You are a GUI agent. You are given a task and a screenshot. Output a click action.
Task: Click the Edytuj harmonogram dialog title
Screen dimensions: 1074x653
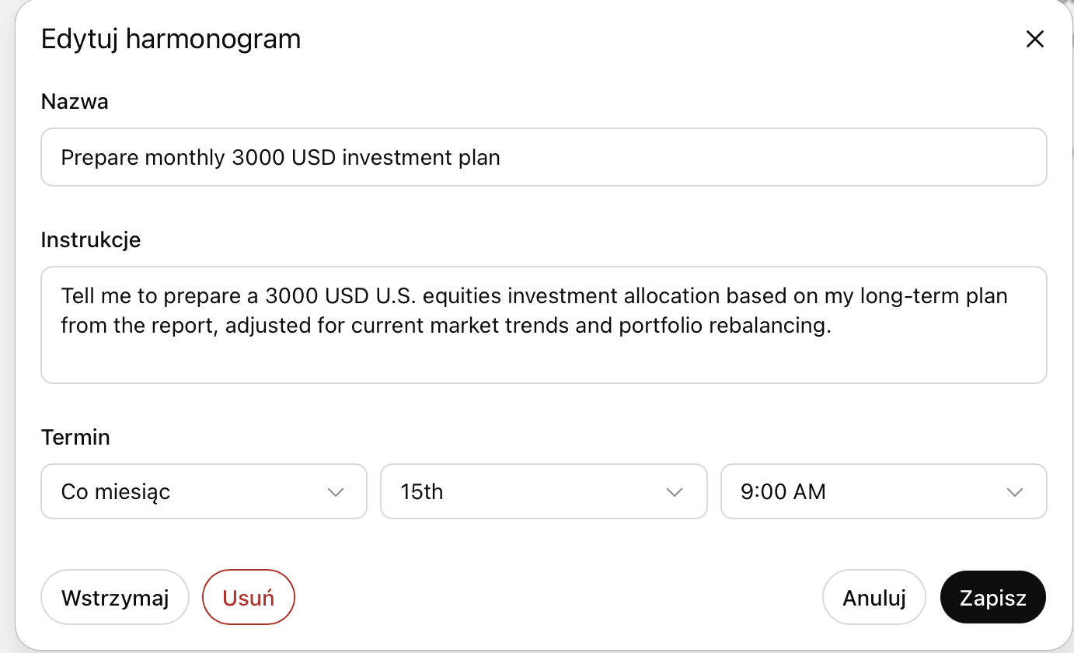pos(171,39)
